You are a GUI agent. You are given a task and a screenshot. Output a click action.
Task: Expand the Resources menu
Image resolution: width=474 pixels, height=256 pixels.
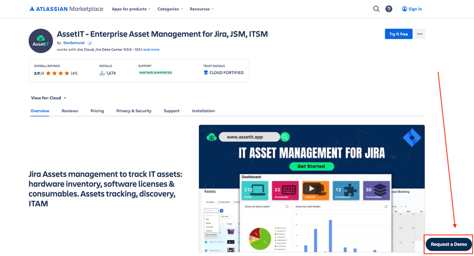[202, 9]
